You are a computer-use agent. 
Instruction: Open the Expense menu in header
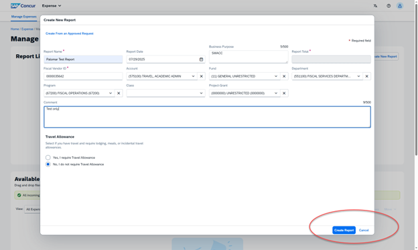click(x=52, y=5)
